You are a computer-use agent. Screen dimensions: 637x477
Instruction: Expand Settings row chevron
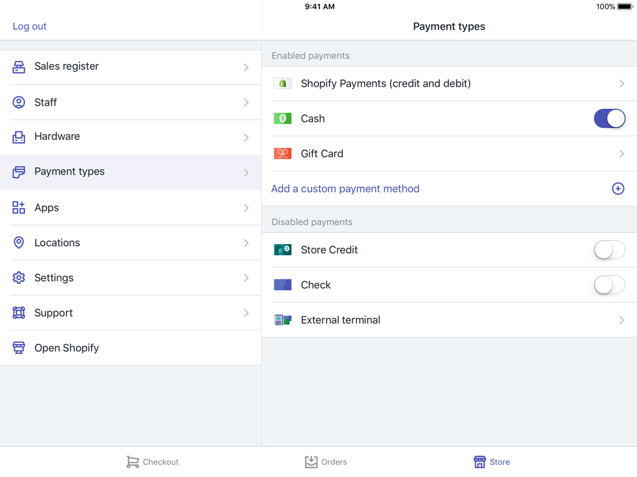(x=246, y=278)
